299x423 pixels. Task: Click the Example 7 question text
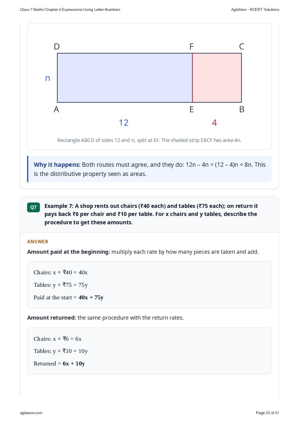click(151, 214)
